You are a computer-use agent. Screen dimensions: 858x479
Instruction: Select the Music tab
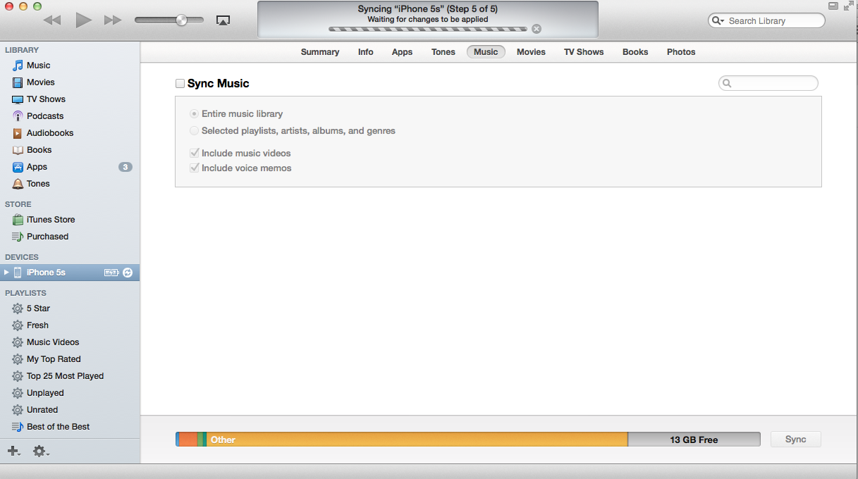[486, 52]
